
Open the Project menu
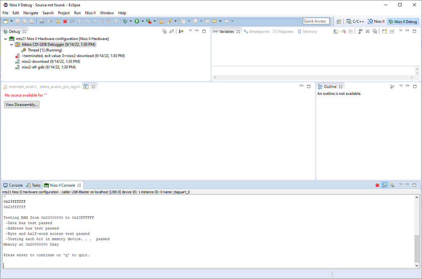point(64,13)
